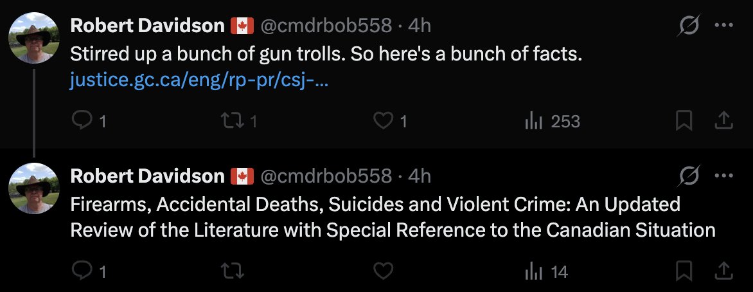Click @cmdrbob558 handle in second tweet

click(325, 176)
